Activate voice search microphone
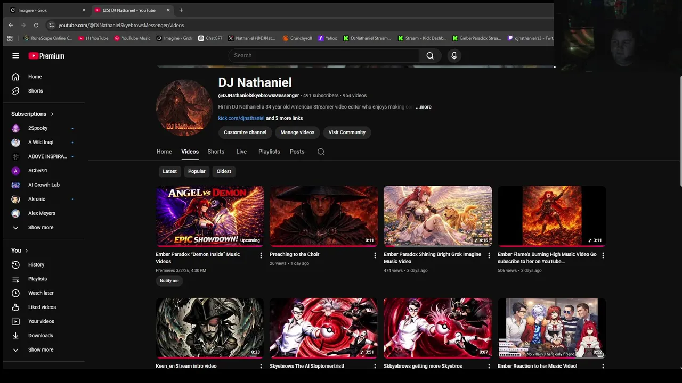 point(454,55)
